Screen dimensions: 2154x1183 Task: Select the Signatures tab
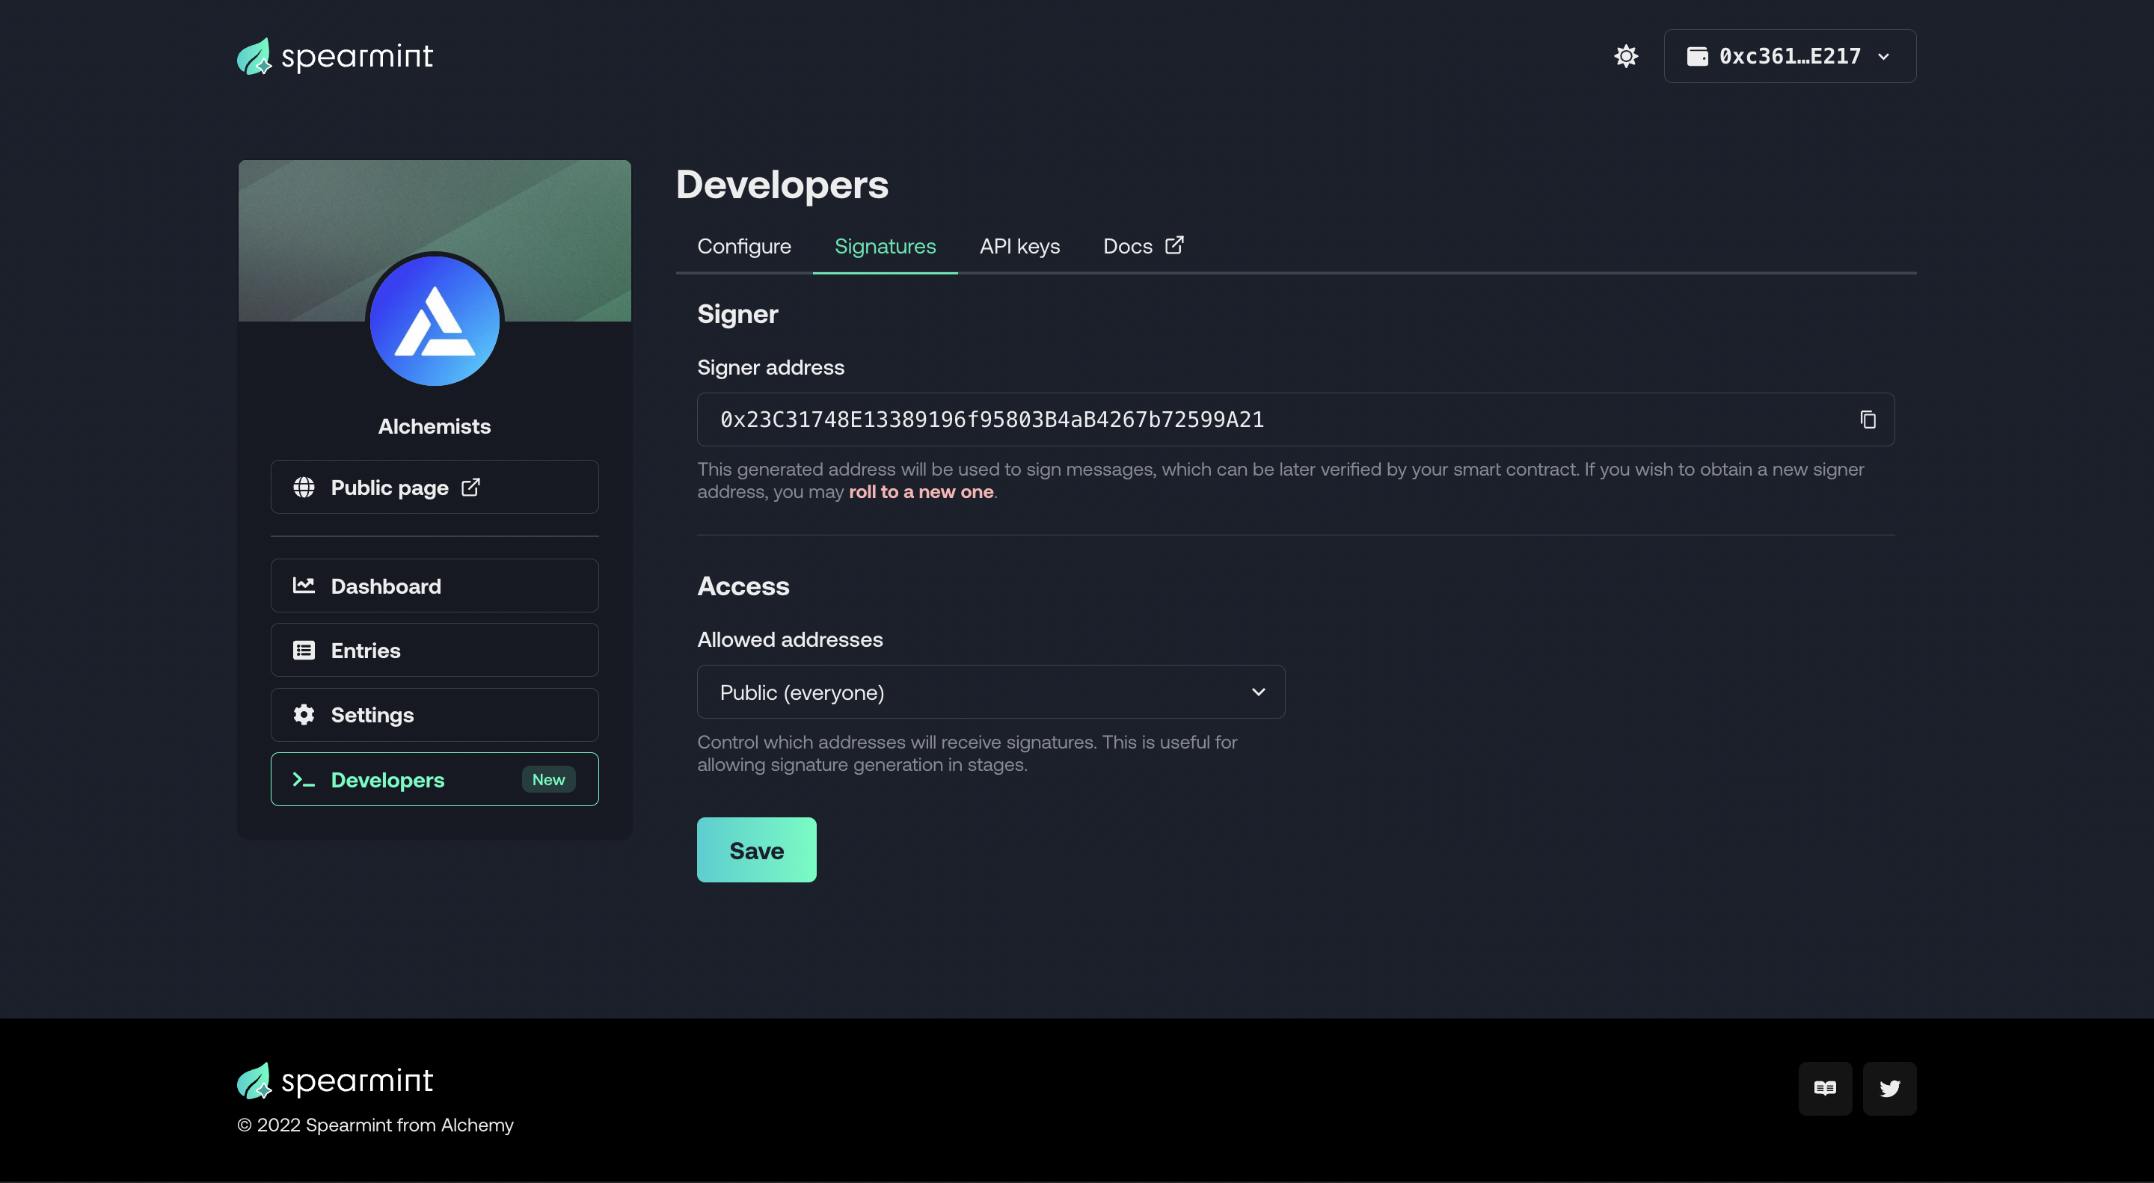tap(885, 247)
